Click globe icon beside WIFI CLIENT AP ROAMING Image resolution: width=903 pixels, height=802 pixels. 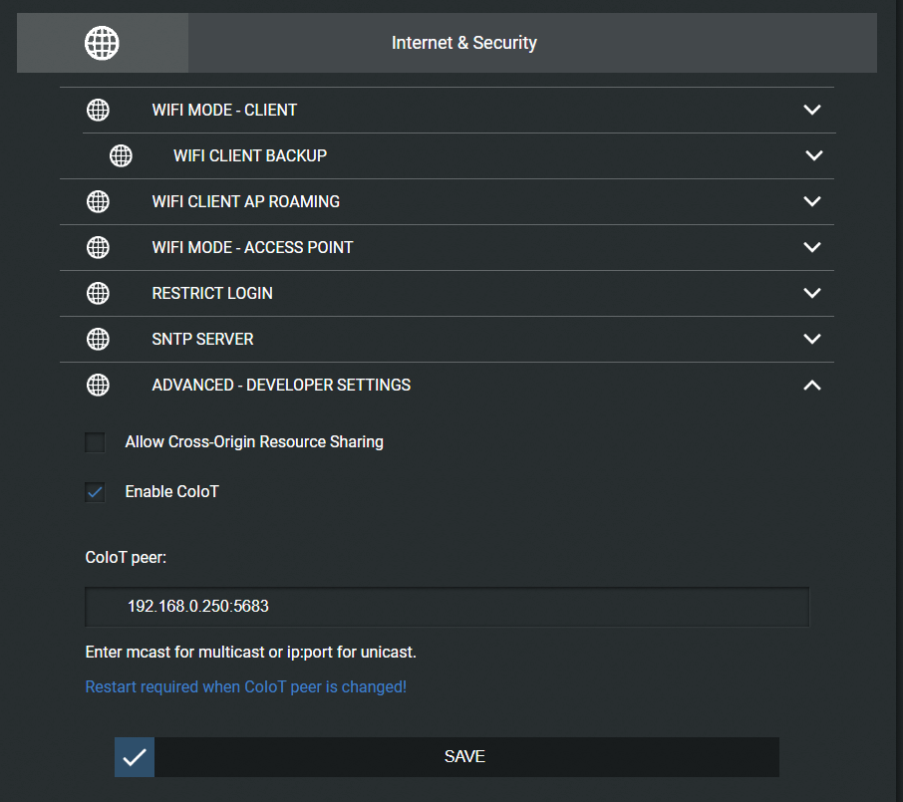[x=98, y=201]
